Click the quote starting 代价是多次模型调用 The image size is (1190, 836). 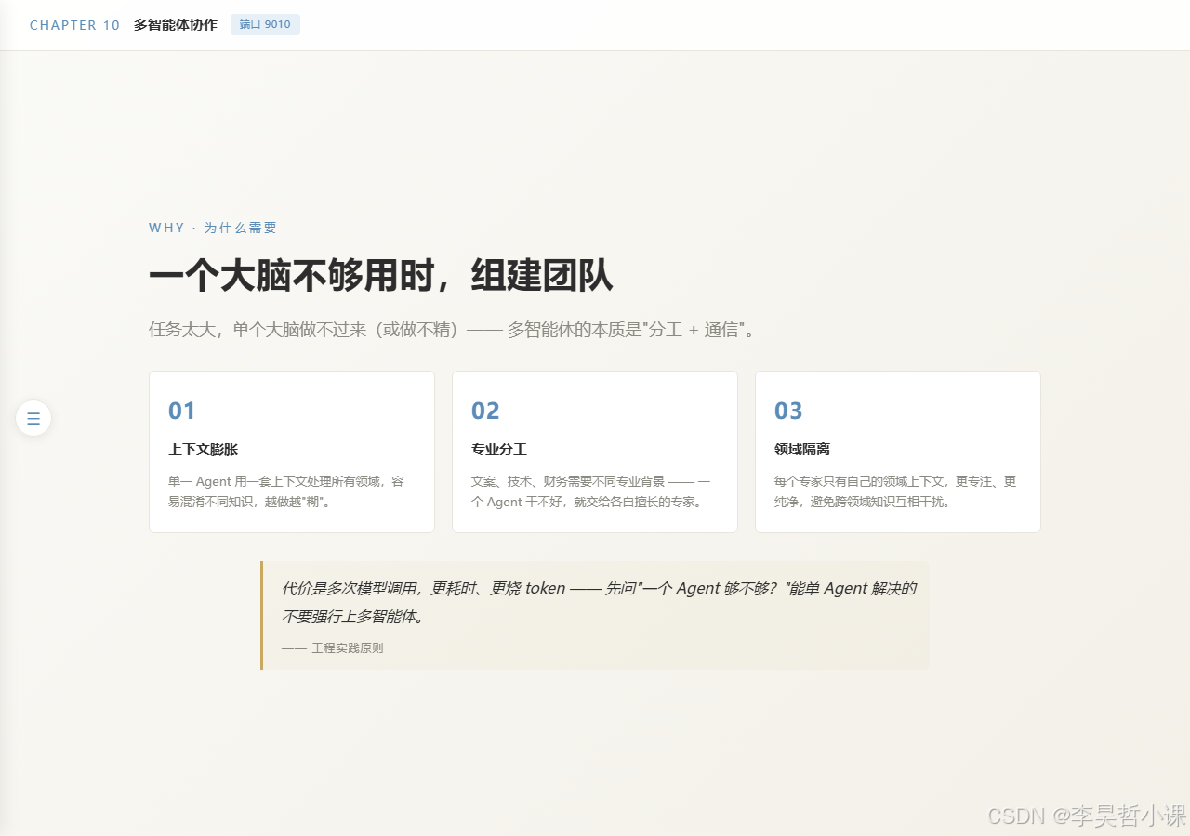click(599, 602)
